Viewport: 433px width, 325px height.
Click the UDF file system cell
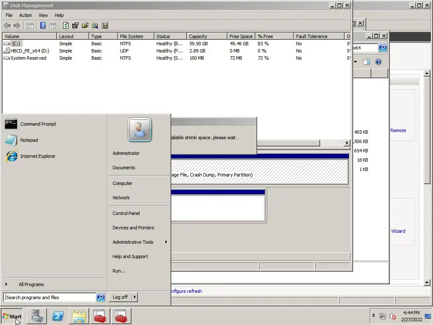124,51
